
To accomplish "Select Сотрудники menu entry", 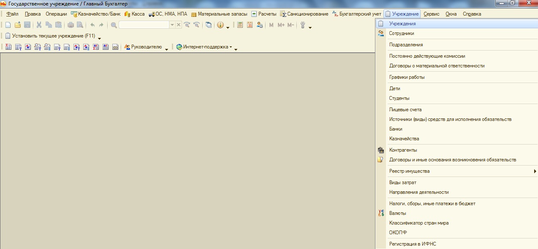I will point(456,33).
